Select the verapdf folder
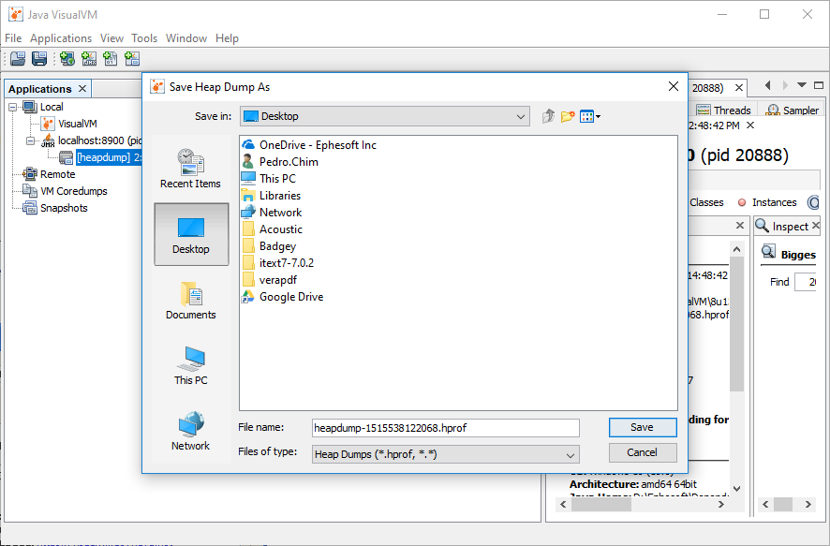 pos(270,280)
